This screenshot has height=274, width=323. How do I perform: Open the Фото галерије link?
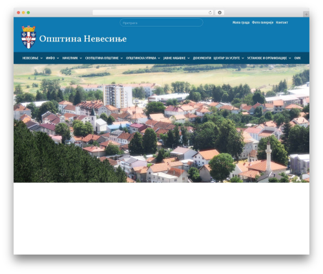point(262,23)
